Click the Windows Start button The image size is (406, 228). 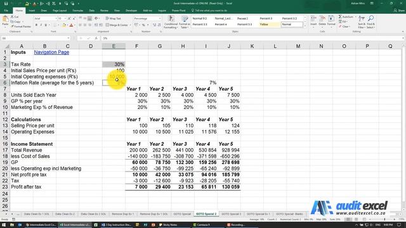pos(4,225)
